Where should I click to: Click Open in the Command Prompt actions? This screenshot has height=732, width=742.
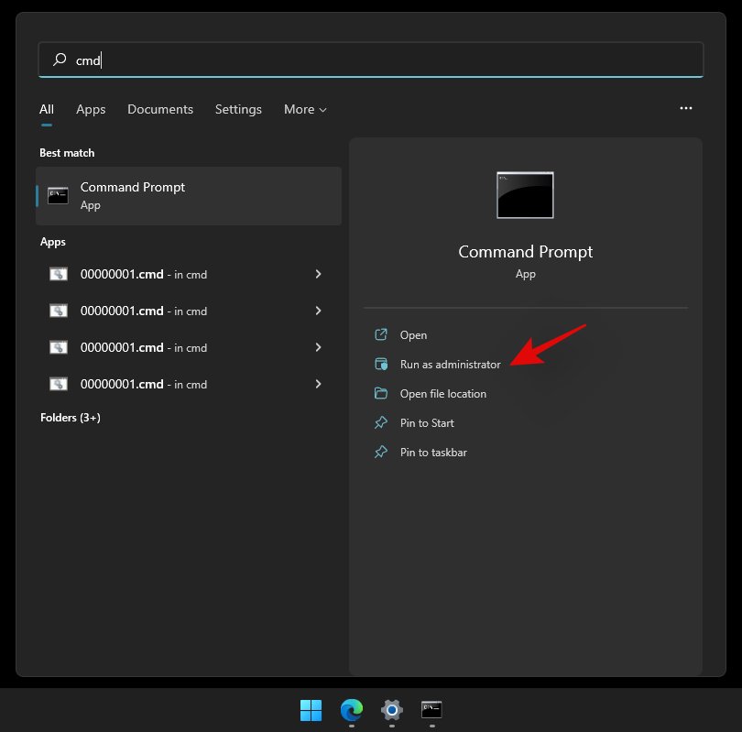pos(413,335)
